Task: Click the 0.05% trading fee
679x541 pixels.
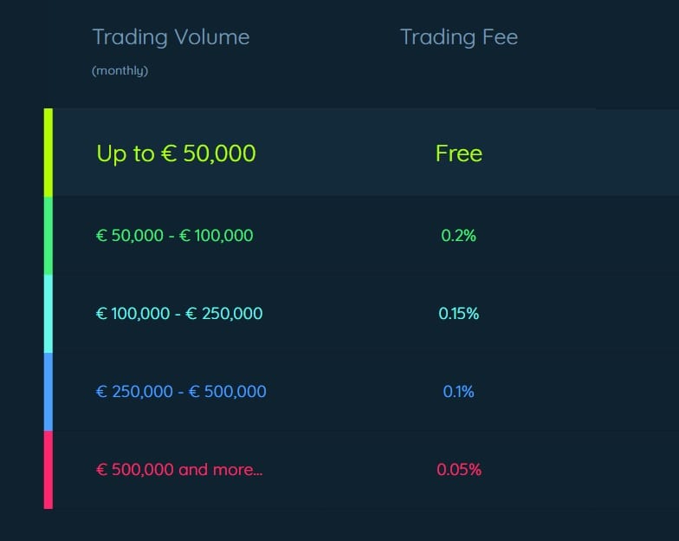Action: (x=459, y=470)
